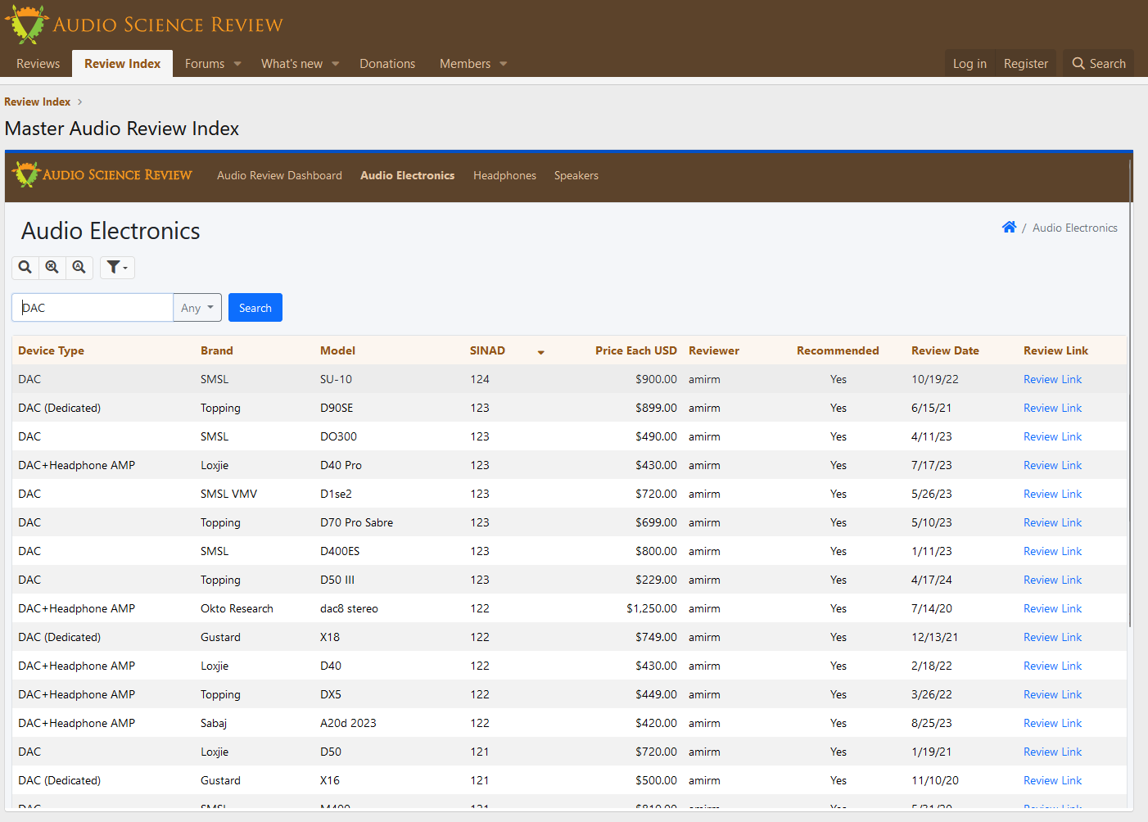Screen dimensions: 1148x822
Task: Open Review Link for D70 Pro Sabre
Action: pyautogui.click(x=1052, y=522)
